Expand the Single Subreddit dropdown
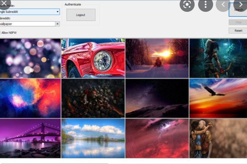The width and height of the screenshot is (247, 164). (x=29, y=12)
